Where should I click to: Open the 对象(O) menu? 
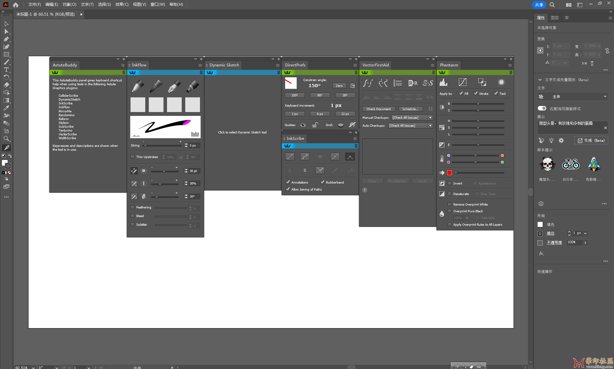point(69,4)
